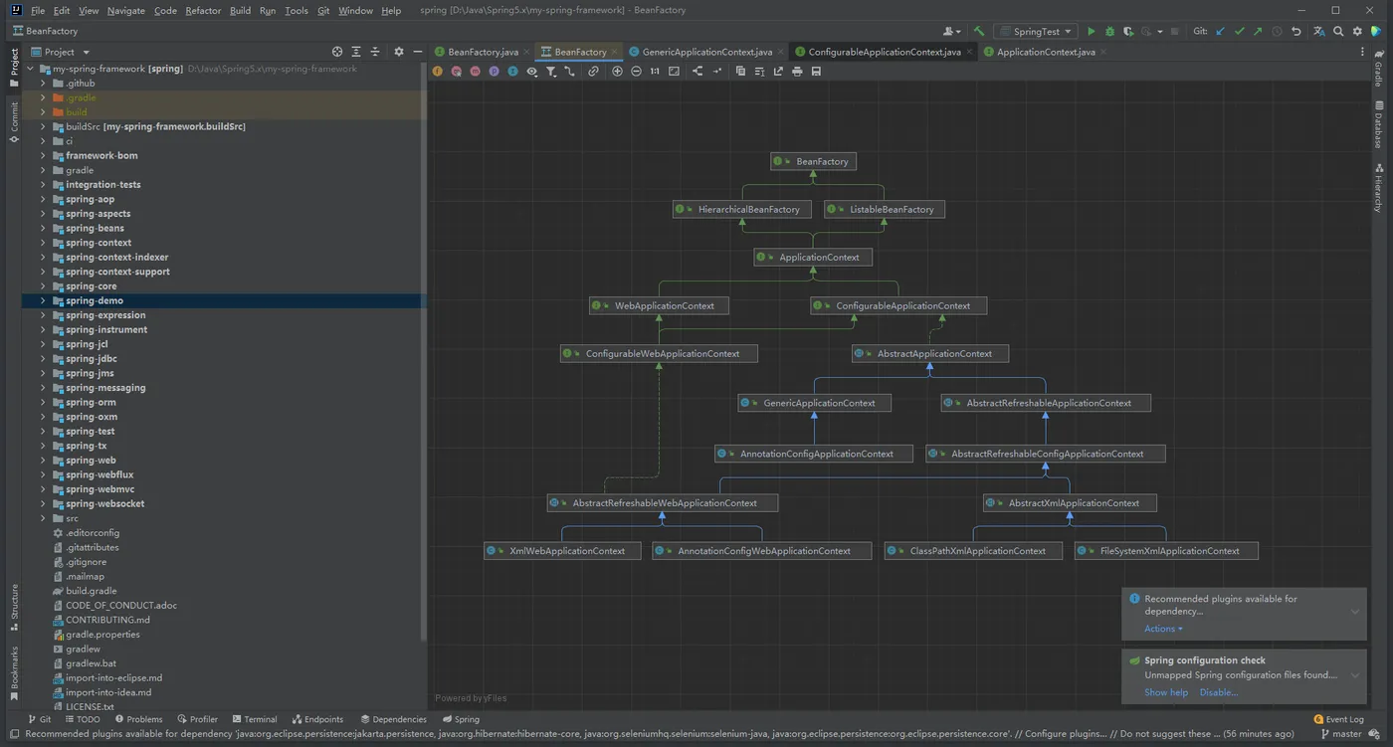Image resolution: width=1393 pixels, height=747 pixels.
Task: Toggle show dependencies link icon
Action: [x=593, y=72]
